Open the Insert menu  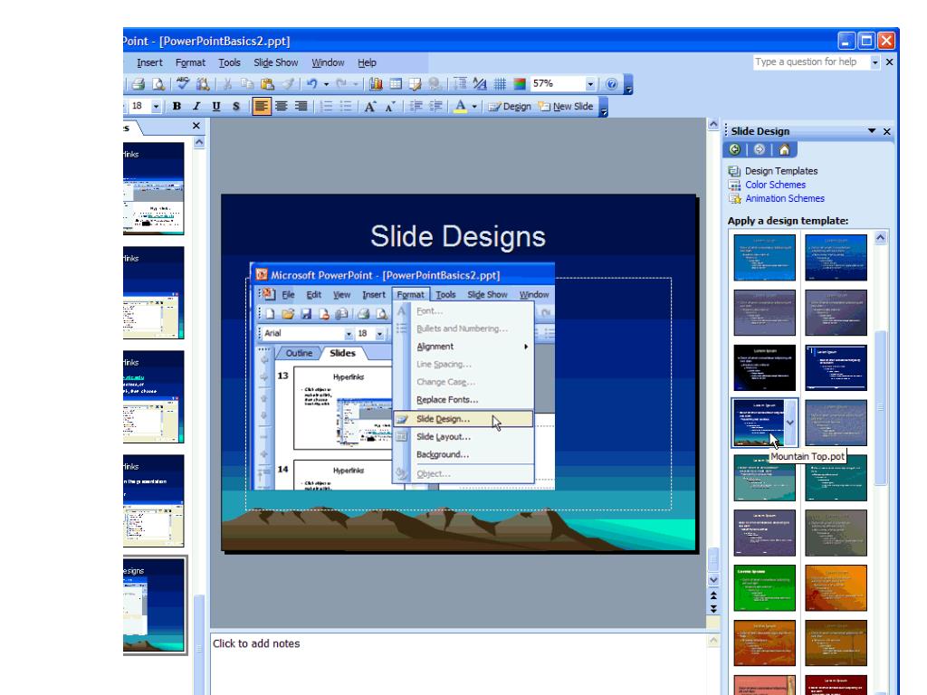pyautogui.click(x=149, y=62)
